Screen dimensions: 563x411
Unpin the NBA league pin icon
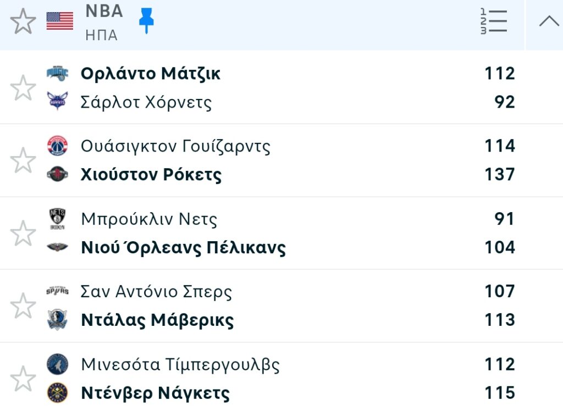click(146, 21)
